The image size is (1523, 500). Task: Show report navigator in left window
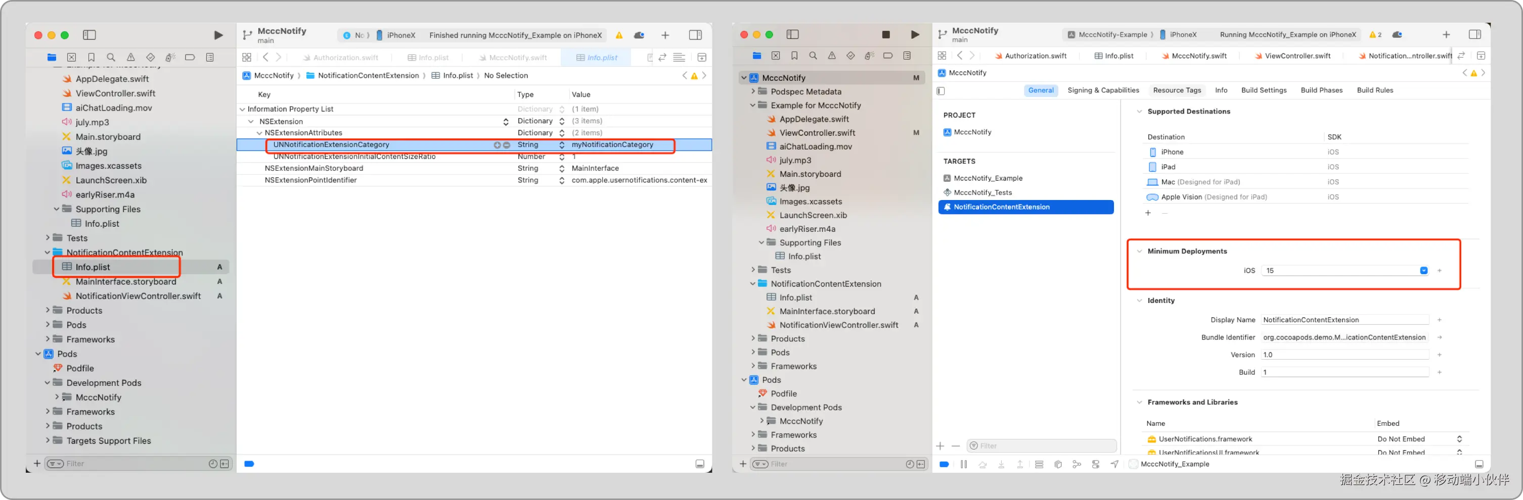[x=210, y=57]
